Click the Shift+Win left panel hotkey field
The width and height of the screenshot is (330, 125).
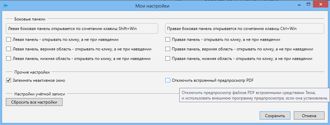82,29
